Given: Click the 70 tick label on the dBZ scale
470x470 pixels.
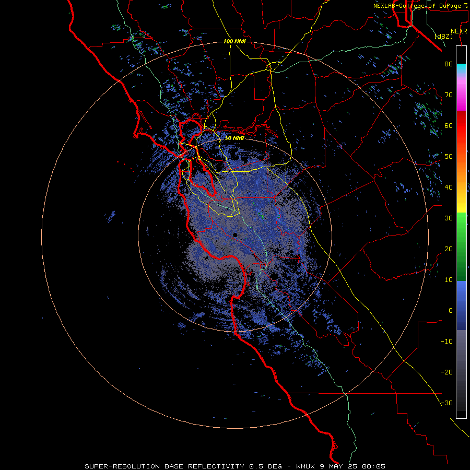Looking at the screenshot, I should pyautogui.click(x=449, y=95).
